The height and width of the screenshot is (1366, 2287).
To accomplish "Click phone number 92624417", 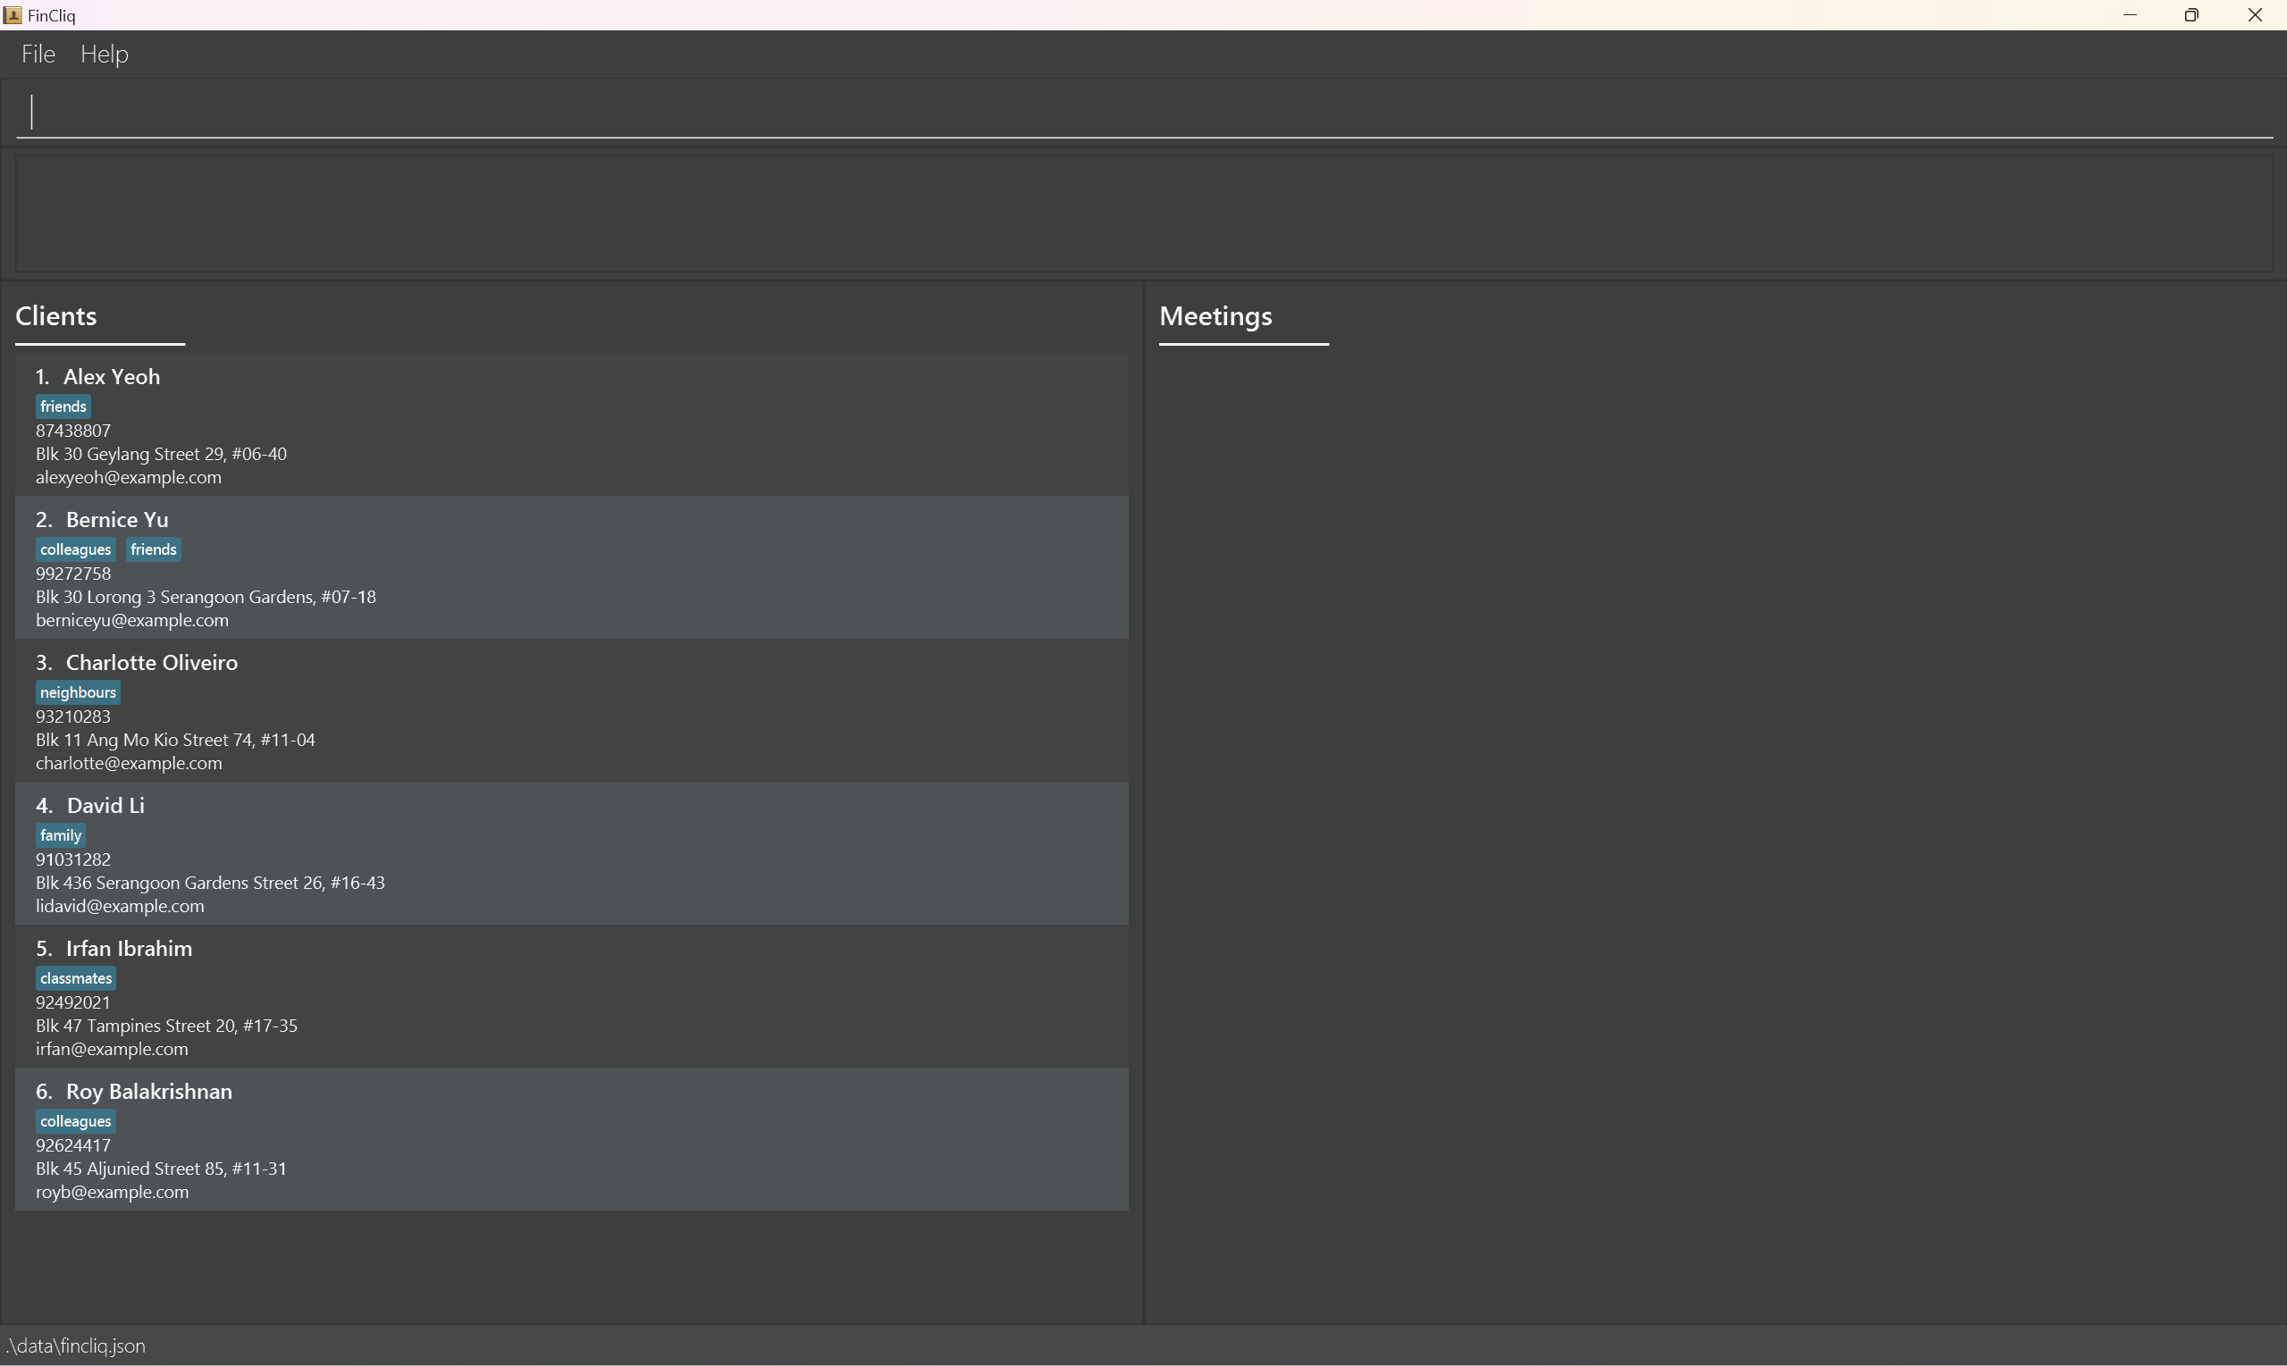I will tap(73, 1145).
